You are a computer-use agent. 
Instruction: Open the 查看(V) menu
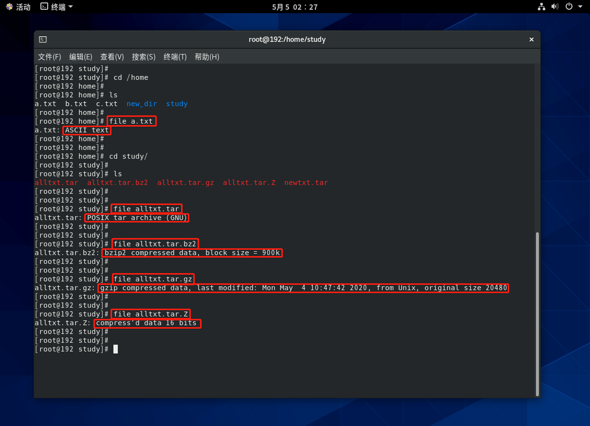(x=112, y=57)
